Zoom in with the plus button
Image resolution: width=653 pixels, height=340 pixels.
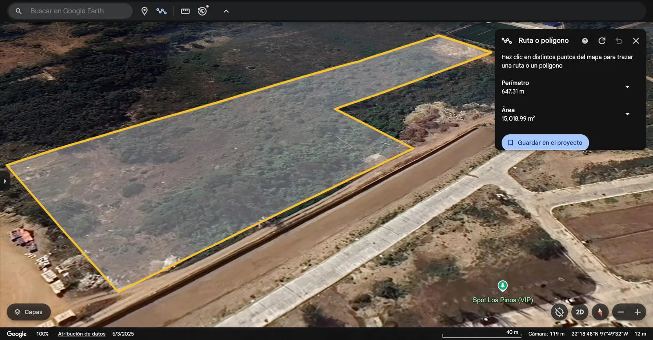pos(637,312)
